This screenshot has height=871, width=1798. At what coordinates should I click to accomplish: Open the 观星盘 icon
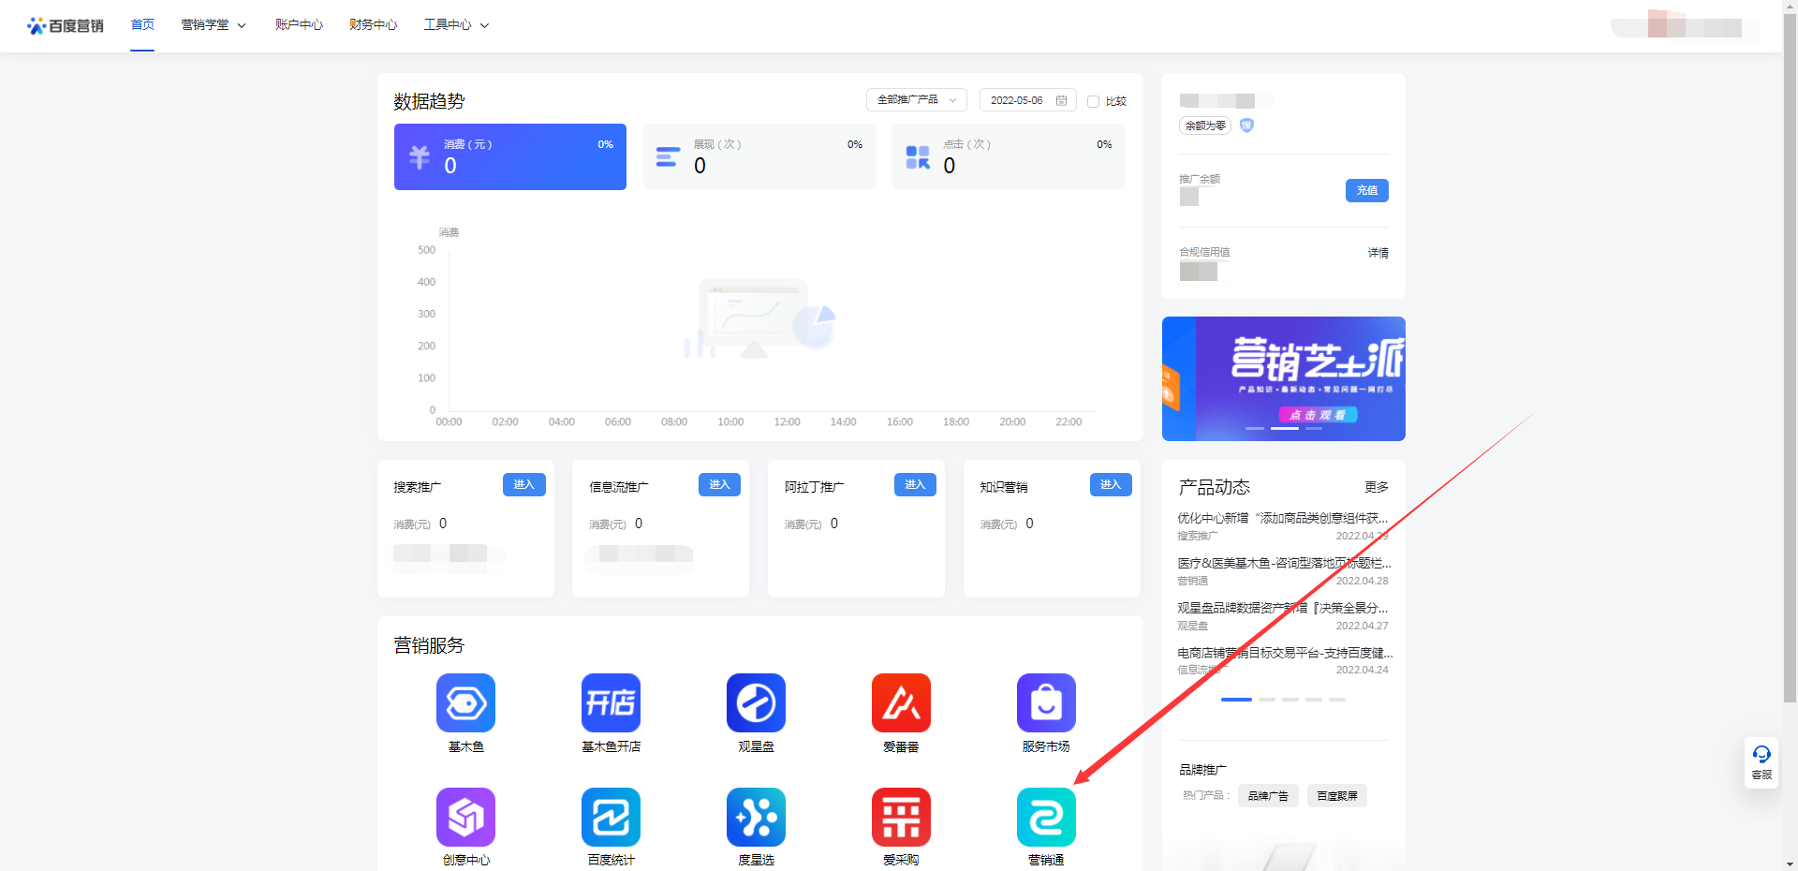point(756,702)
